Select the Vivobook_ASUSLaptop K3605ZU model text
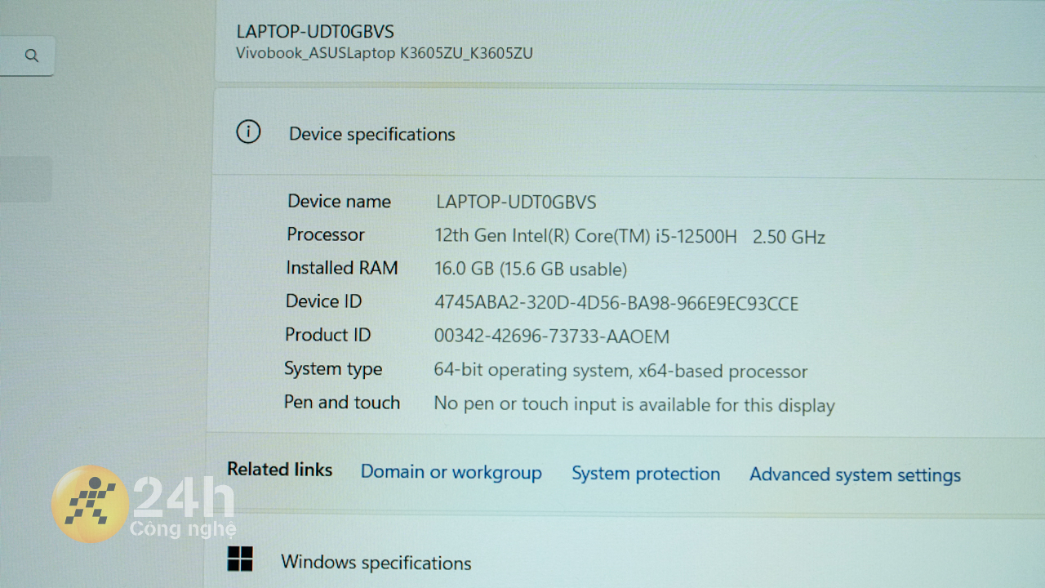1045x588 pixels. 385,54
